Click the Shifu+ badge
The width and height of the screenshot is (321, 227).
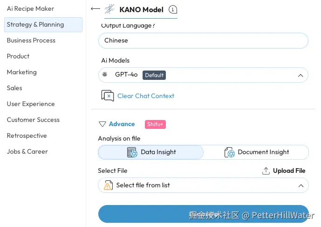(x=156, y=124)
